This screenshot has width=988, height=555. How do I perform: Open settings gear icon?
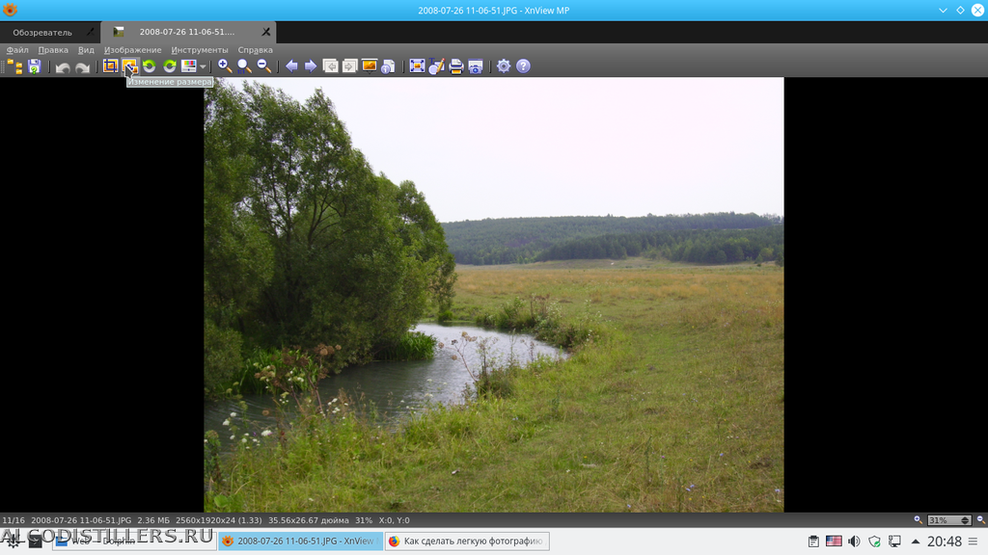pyautogui.click(x=504, y=66)
